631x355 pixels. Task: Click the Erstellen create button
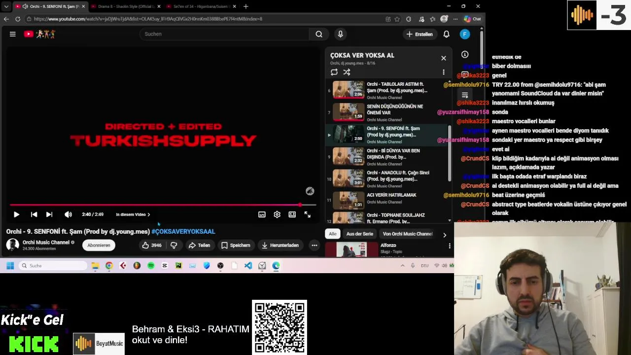tap(420, 34)
